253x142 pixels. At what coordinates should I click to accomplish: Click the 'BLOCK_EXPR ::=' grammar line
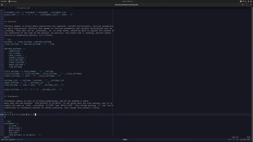coord(39,15)
